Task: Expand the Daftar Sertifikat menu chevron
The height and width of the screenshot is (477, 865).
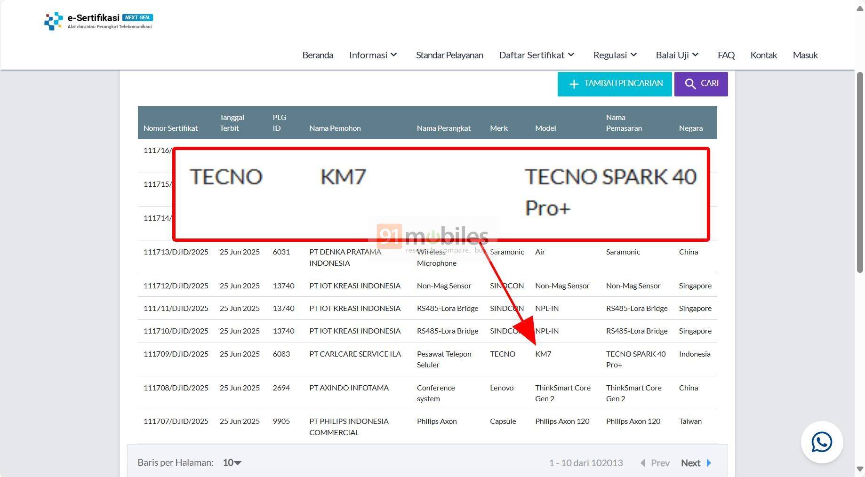Action: 571,55
